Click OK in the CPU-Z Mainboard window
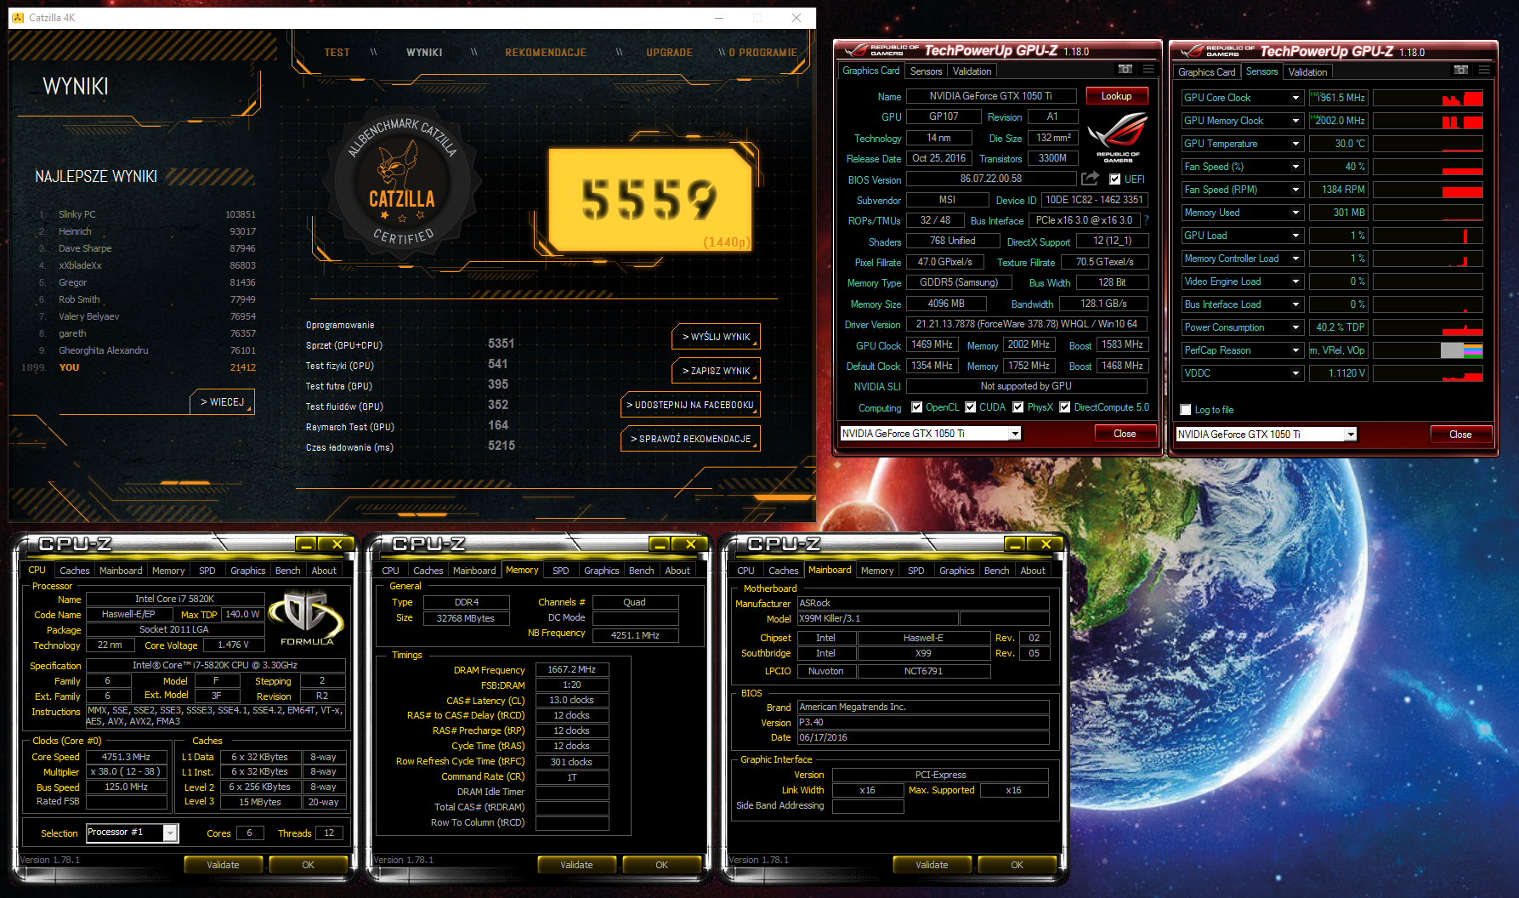This screenshot has width=1519, height=898. click(x=1017, y=865)
